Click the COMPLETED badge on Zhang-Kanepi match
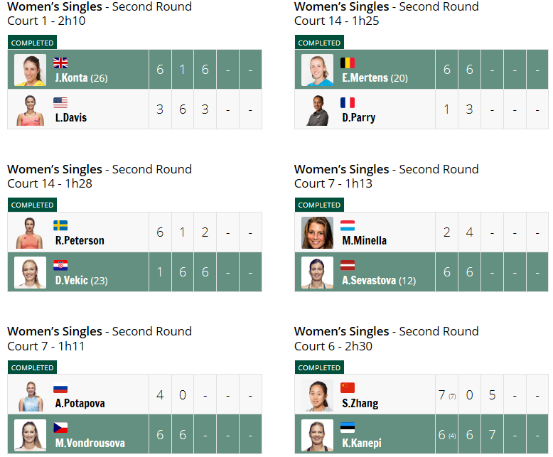Image resolution: width=553 pixels, height=457 pixels. pos(319,367)
